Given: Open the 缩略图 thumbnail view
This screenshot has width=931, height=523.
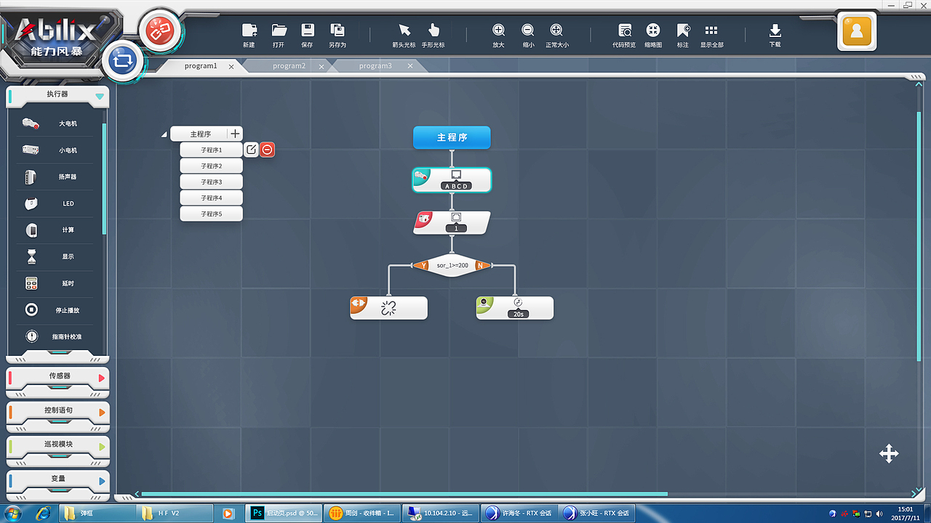Looking at the screenshot, I should pos(653,30).
